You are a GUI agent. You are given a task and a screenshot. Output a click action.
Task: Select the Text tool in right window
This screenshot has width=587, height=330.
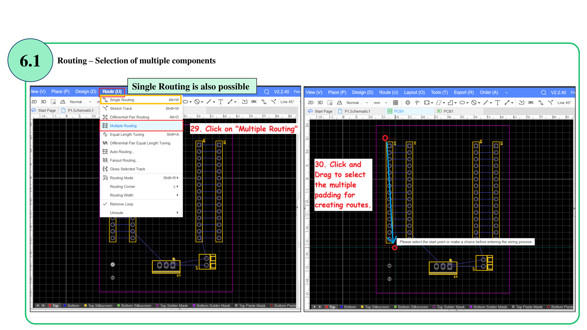click(x=497, y=103)
